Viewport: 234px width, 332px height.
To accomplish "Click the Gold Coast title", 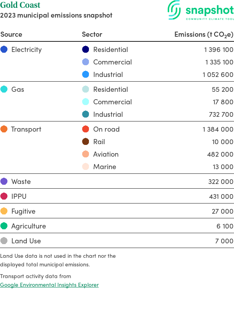I will pos(20,5).
